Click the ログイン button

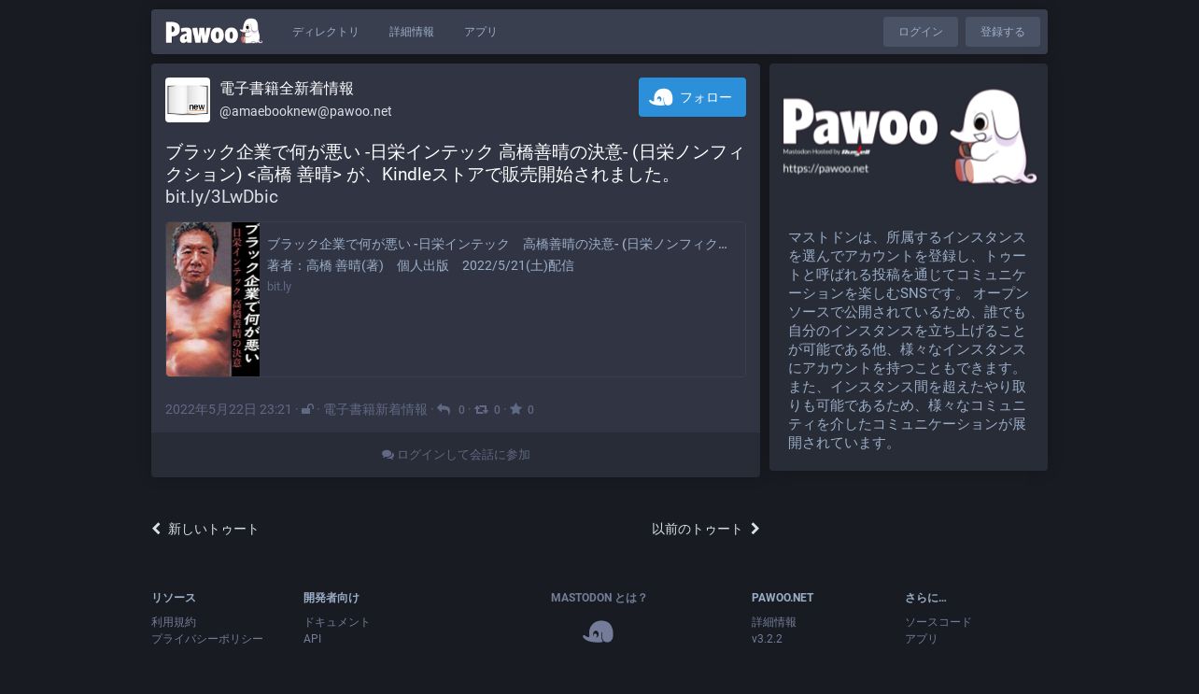(921, 32)
